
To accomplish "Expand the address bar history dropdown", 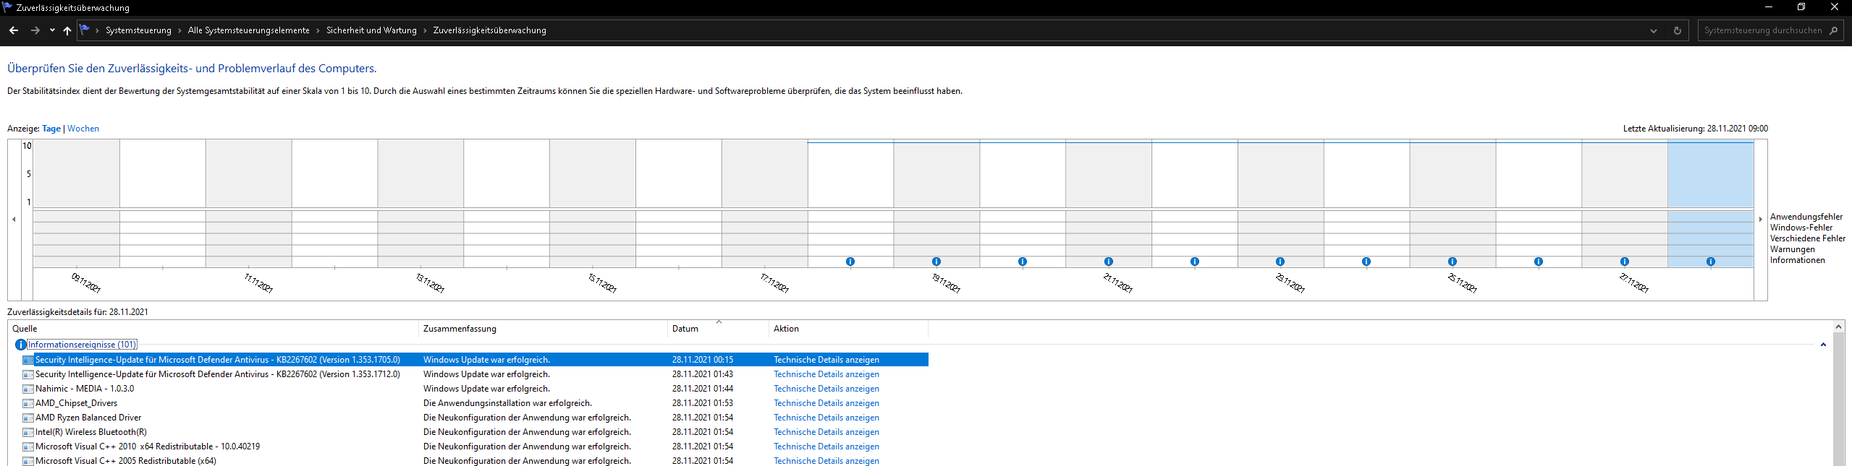I will click(1654, 30).
